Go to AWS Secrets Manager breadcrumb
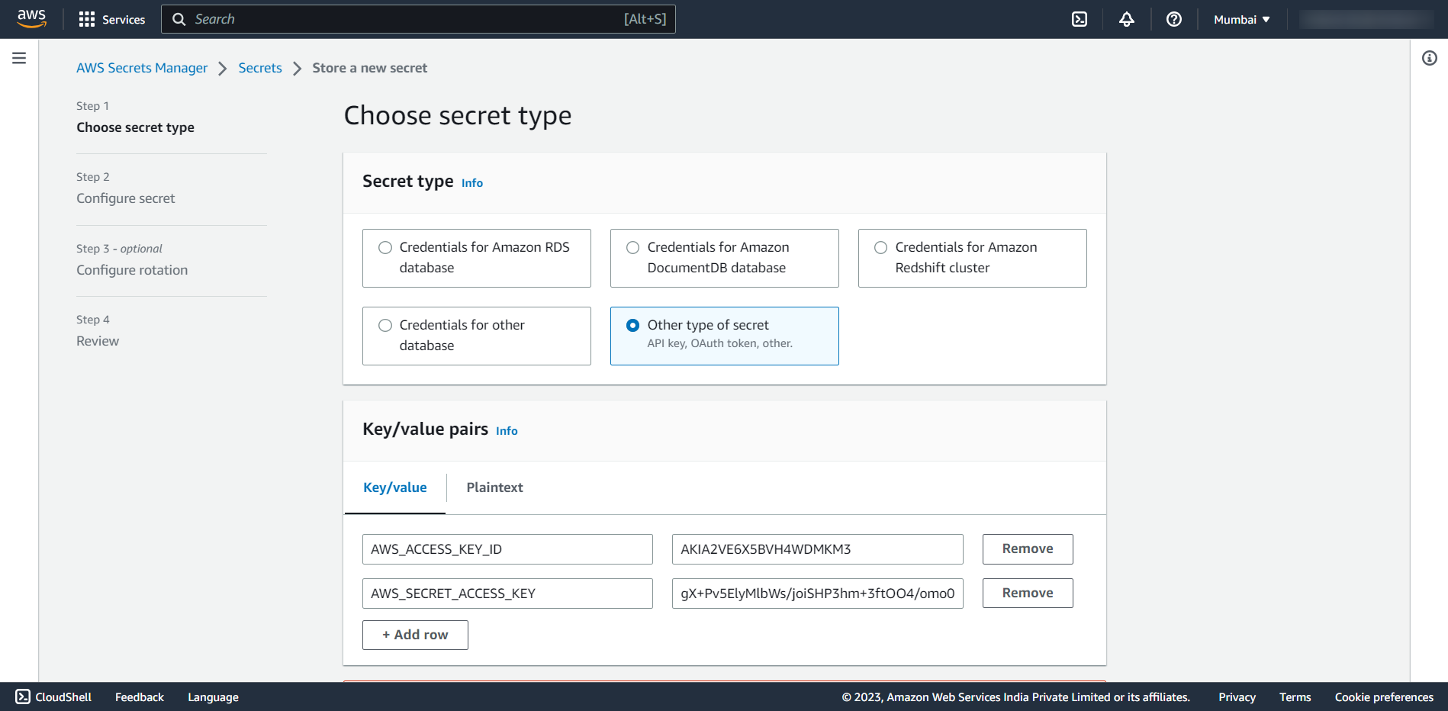The width and height of the screenshot is (1448, 711). tap(142, 68)
